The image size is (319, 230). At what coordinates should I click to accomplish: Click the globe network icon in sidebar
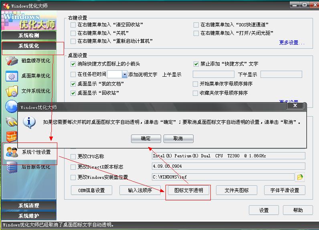pos(11,106)
